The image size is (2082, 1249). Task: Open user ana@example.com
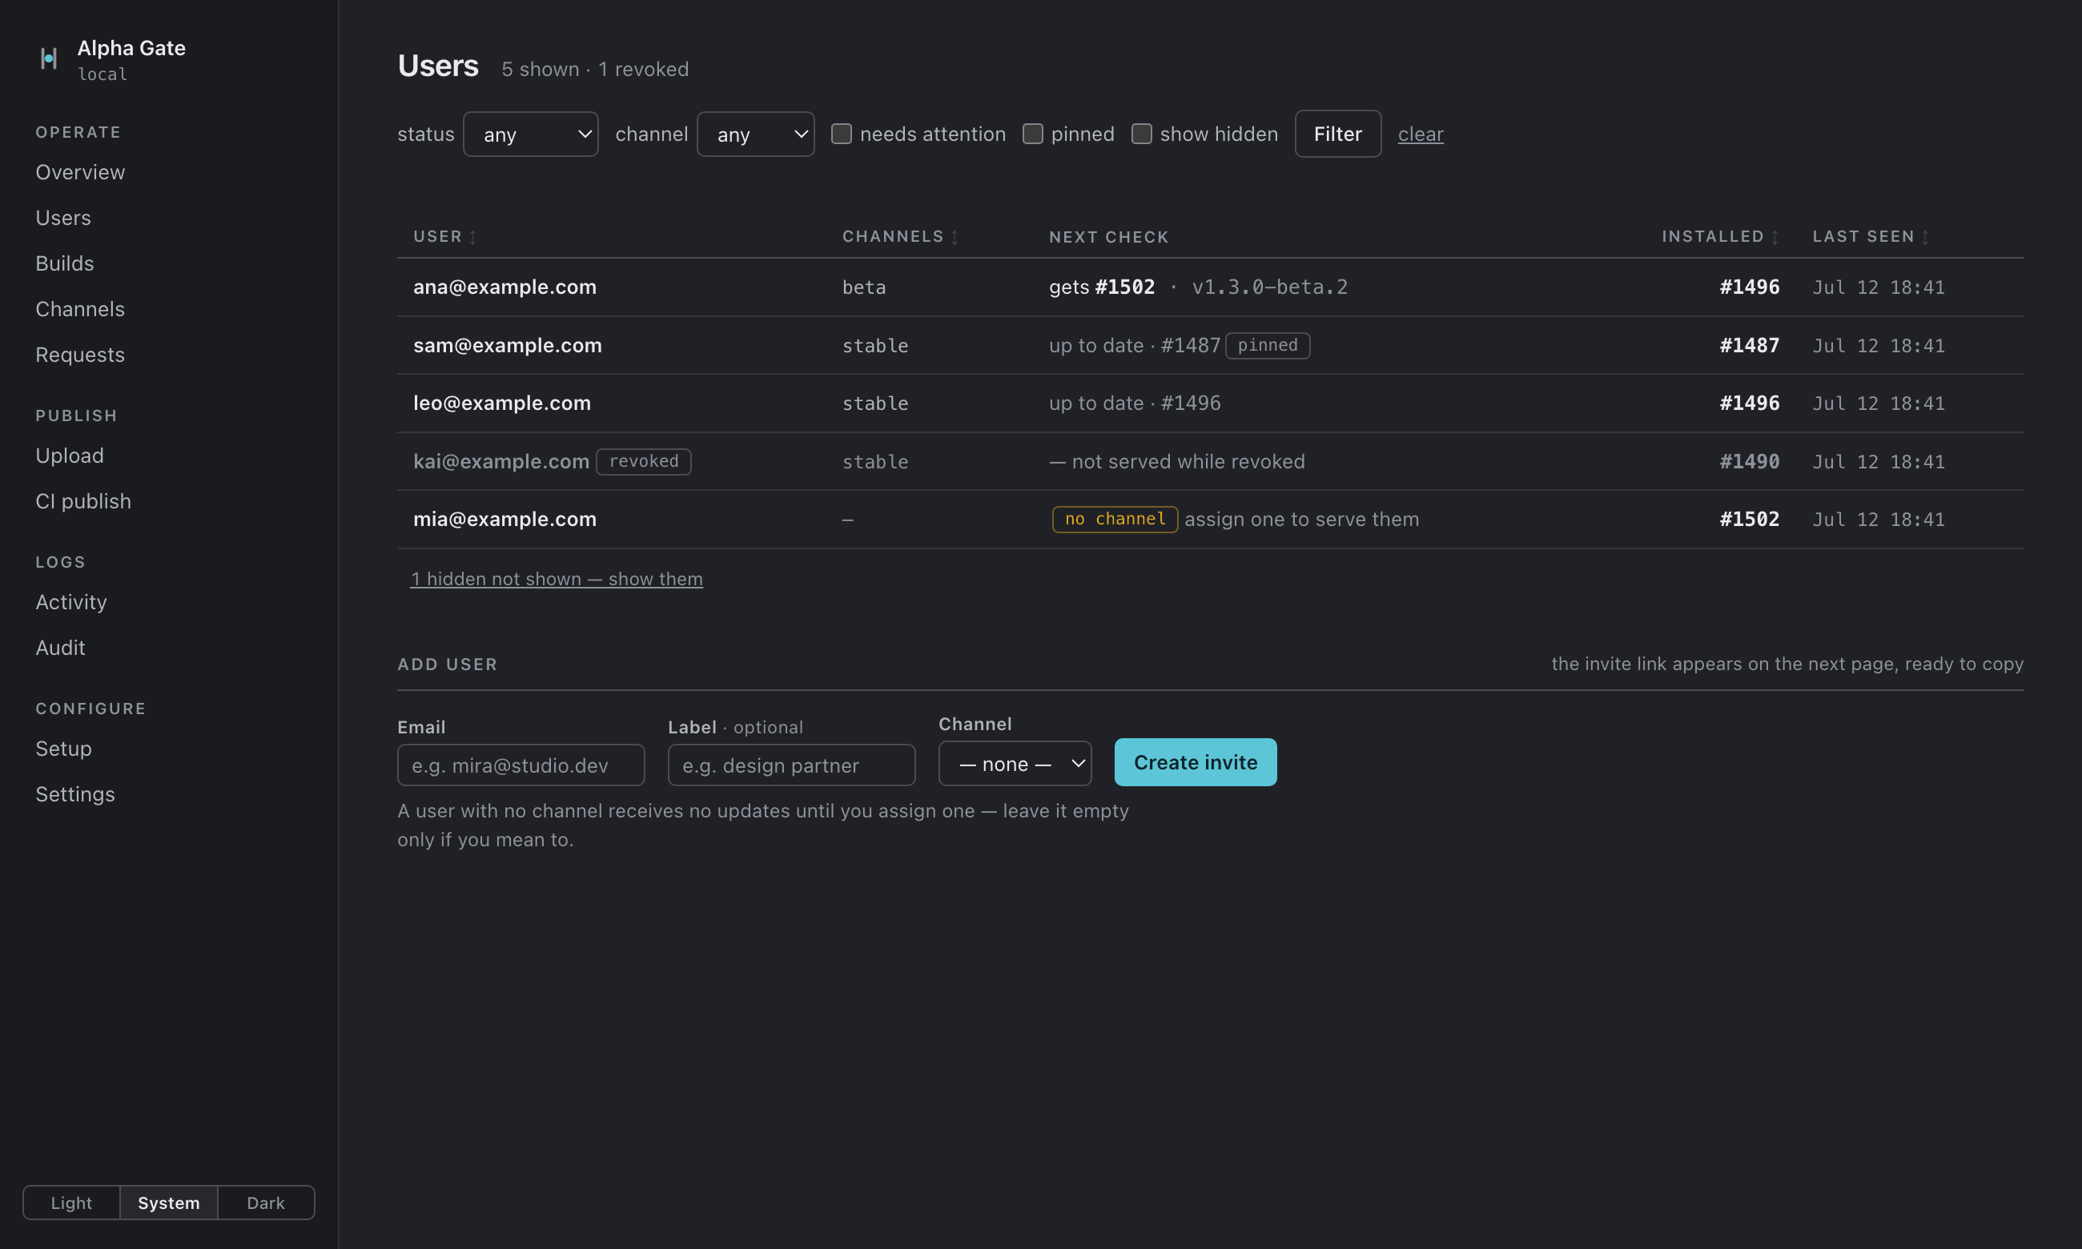pos(505,287)
